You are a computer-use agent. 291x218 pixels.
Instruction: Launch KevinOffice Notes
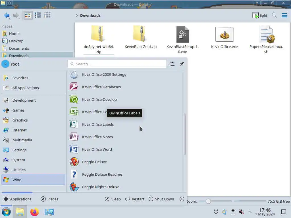point(125,137)
